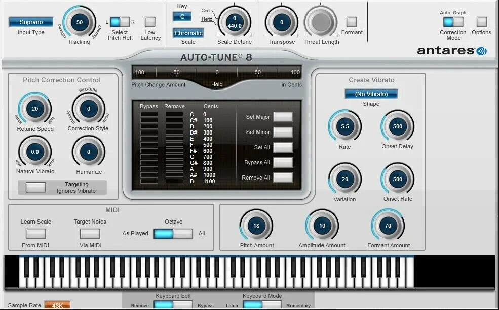Click the F# note label

pyautogui.click(x=193, y=151)
